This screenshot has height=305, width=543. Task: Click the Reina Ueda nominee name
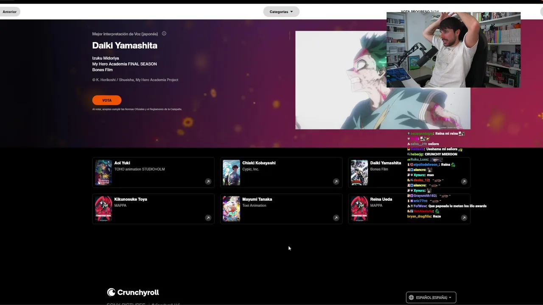click(x=381, y=199)
